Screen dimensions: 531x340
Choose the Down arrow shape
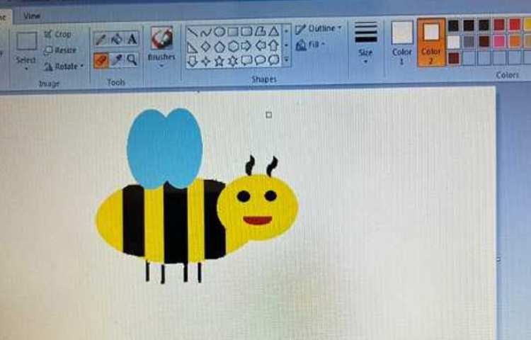tap(193, 62)
